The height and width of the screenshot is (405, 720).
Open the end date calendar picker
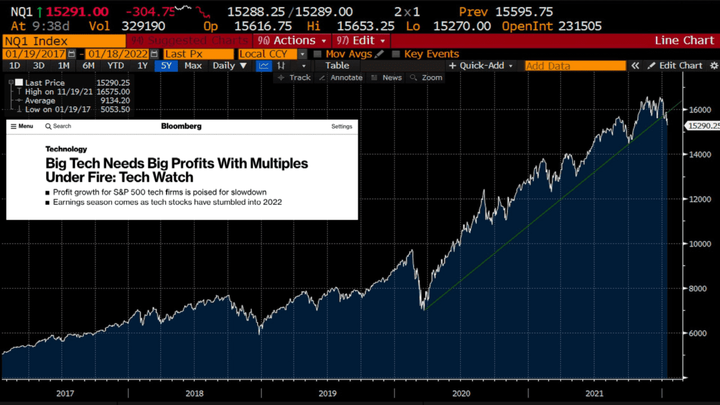point(154,54)
